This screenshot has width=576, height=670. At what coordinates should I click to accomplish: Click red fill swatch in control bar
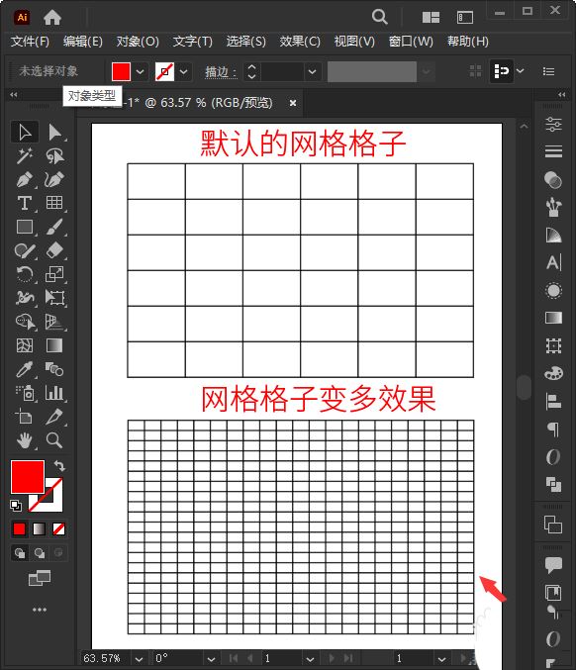click(121, 71)
